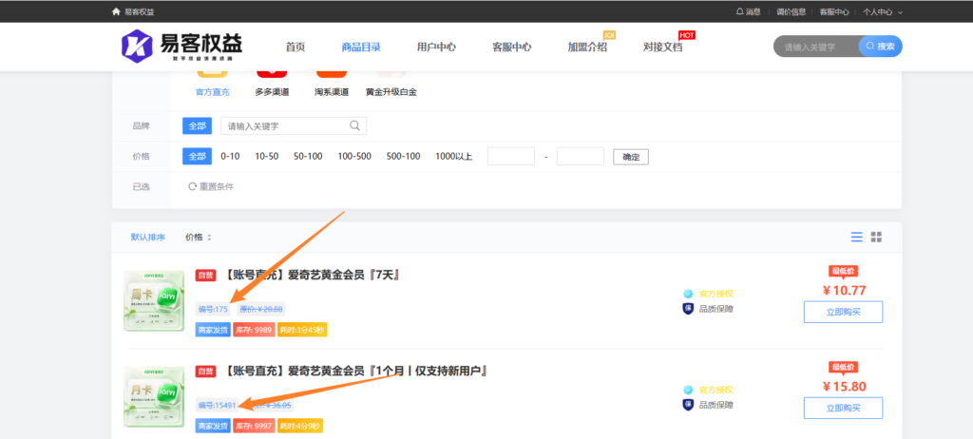Filter price range 50-100
This screenshot has height=439, width=973.
click(308, 157)
